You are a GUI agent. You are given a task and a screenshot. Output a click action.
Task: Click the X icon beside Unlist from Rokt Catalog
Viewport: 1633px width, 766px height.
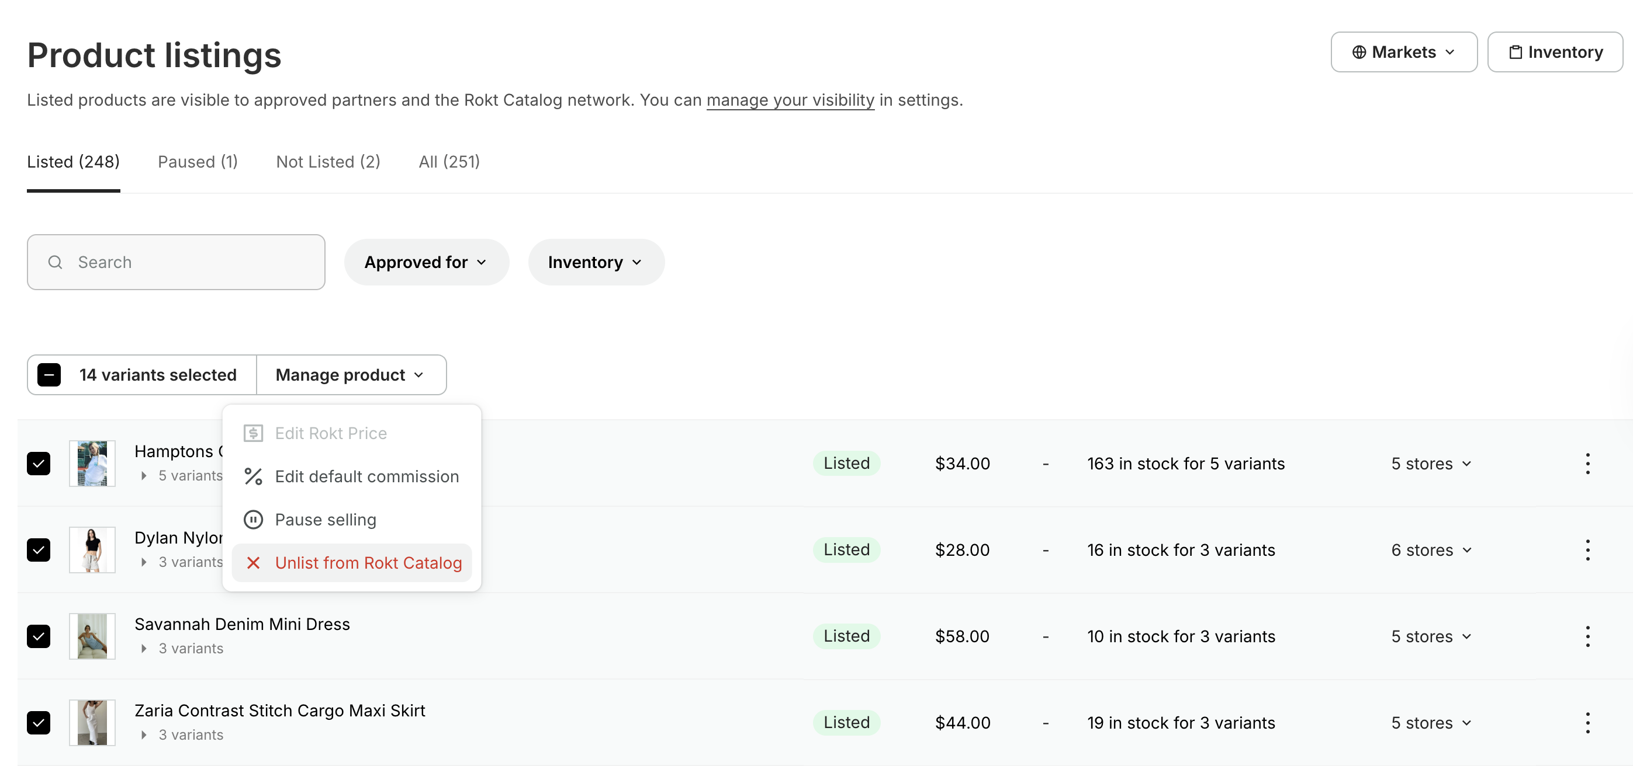253,562
